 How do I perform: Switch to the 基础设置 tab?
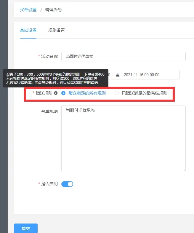[28, 30]
